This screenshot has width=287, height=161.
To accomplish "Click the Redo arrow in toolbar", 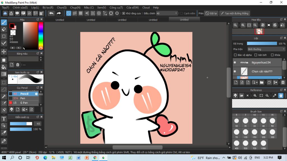I will [x=59, y=13].
